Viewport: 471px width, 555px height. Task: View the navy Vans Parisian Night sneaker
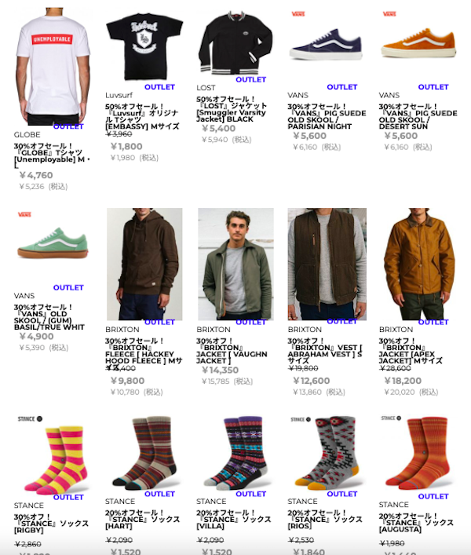(326, 43)
